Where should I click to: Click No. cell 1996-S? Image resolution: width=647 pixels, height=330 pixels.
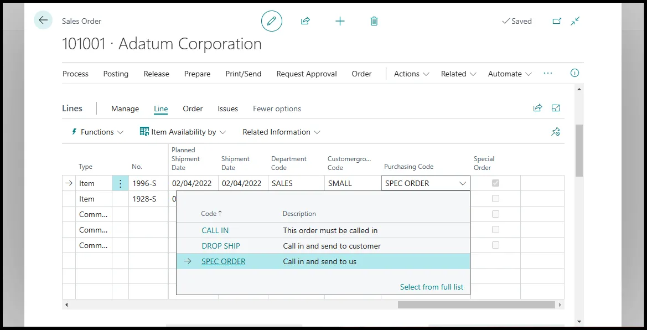click(x=148, y=183)
